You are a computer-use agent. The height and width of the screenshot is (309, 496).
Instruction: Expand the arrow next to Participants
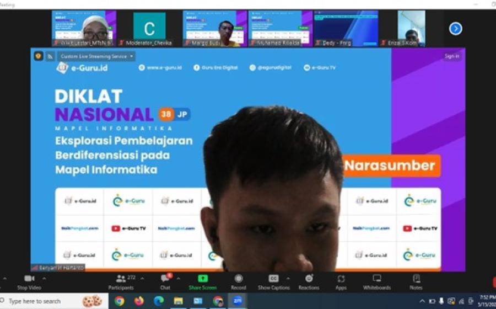(139, 278)
